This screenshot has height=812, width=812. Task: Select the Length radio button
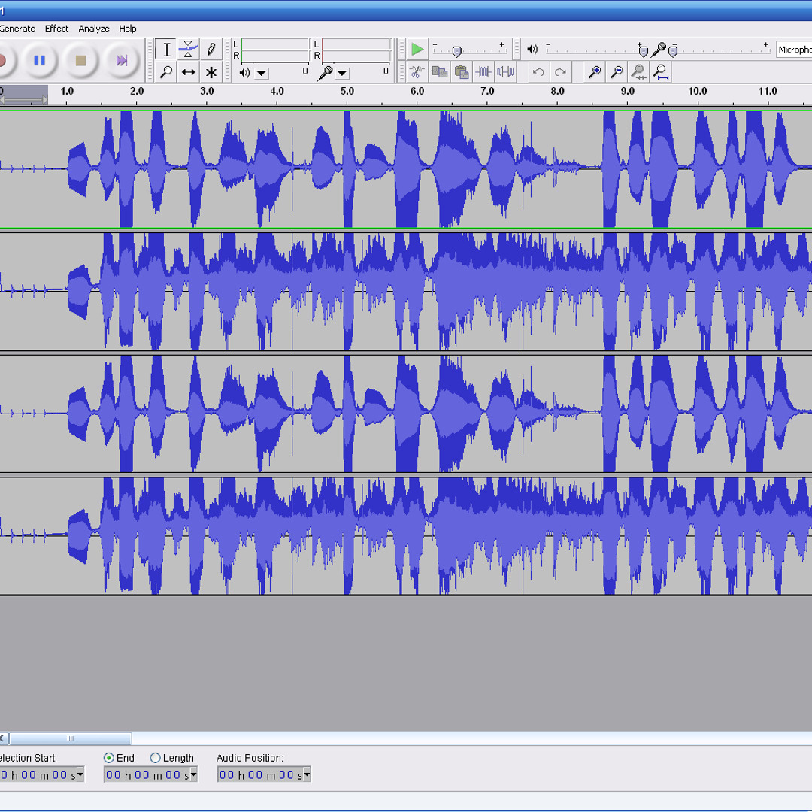(155, 758)
